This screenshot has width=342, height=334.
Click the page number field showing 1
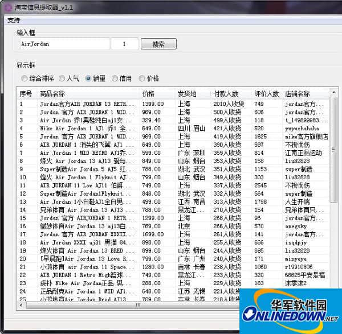pyautogui.click(x=125, y=44)
